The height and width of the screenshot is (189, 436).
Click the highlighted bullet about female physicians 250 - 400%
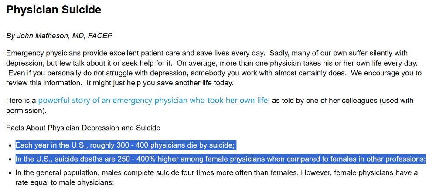[220, 159]
